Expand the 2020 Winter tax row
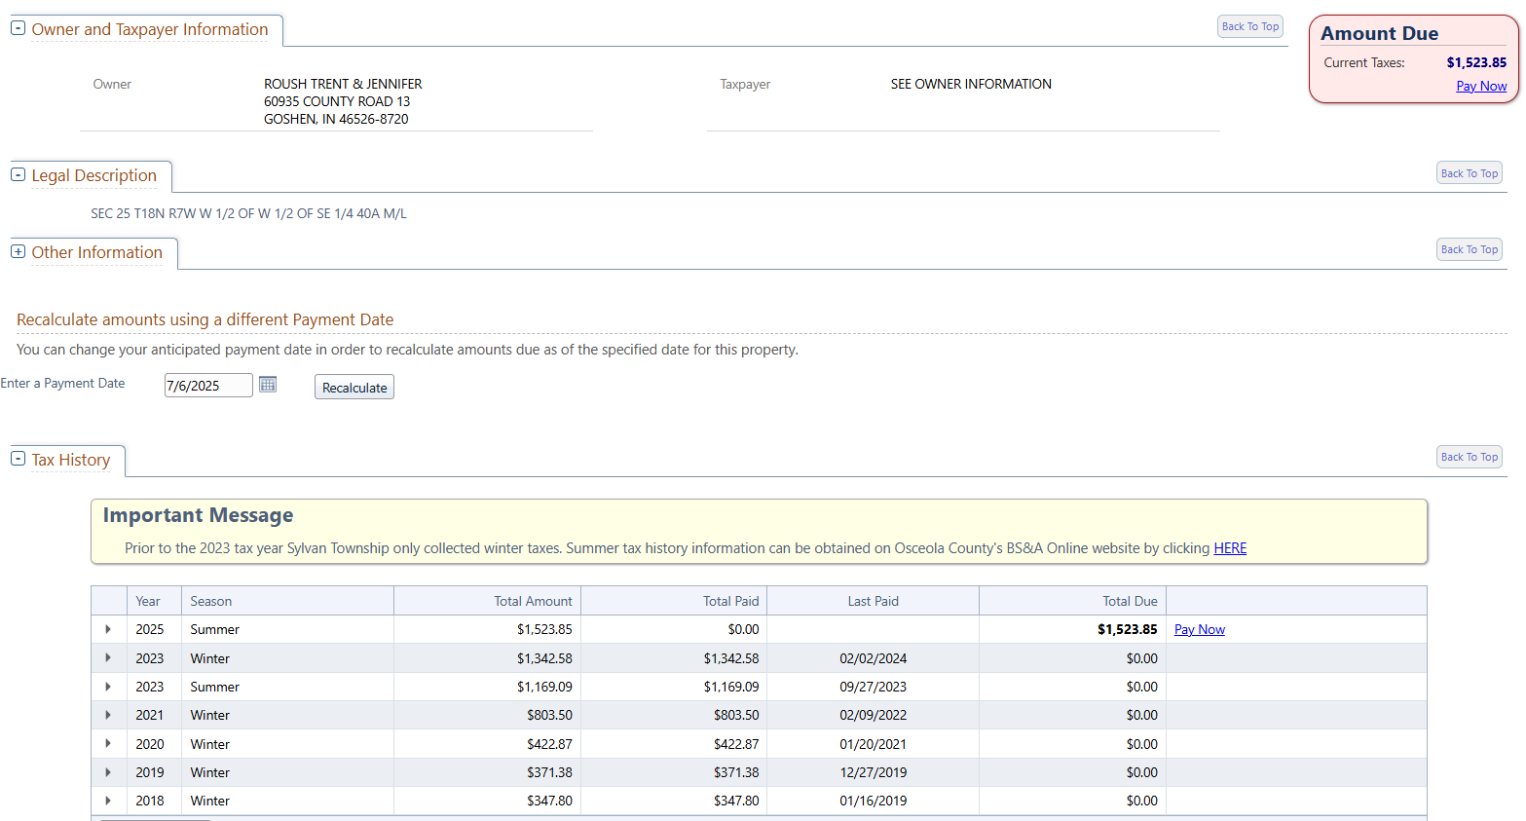 click(x=108, y=744)
